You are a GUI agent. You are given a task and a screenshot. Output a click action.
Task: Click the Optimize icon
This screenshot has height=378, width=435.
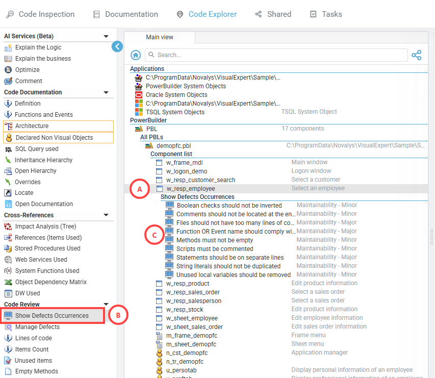click(8, 70)
